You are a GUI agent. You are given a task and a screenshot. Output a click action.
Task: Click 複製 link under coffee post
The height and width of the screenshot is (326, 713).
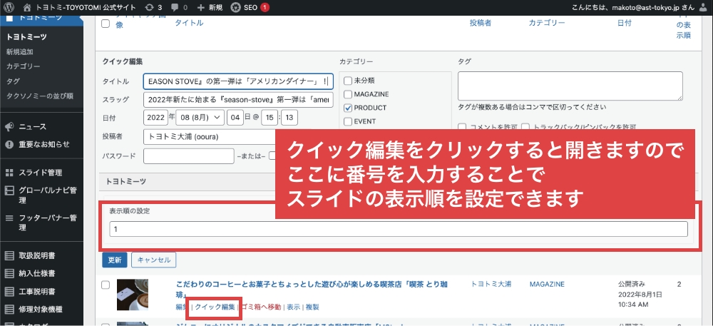click(312, 307)
